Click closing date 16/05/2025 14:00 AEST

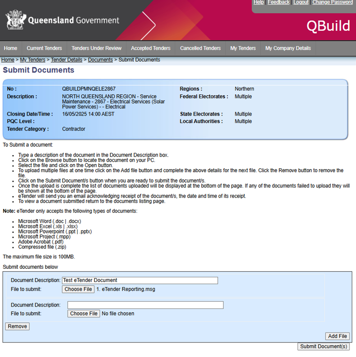coord(88,114)
